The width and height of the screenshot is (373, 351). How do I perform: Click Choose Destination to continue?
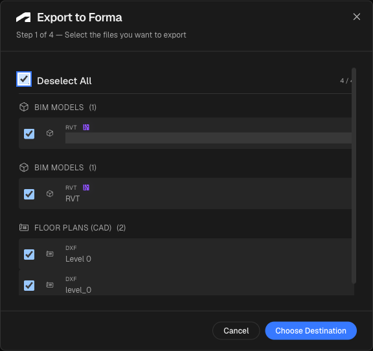coord(311,331)
